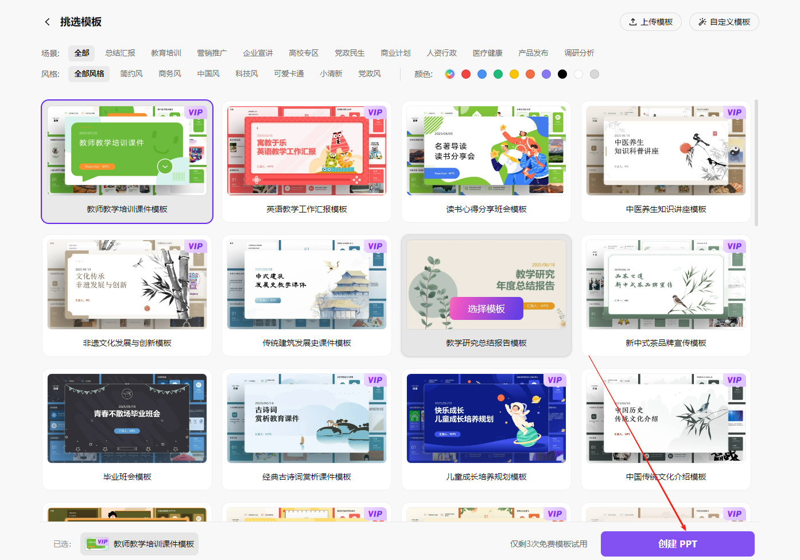The width and height of the screenshot is (800, 560).
Task: Click the VIP badge on 儿童成长培养规划模板
Action: 555,380
